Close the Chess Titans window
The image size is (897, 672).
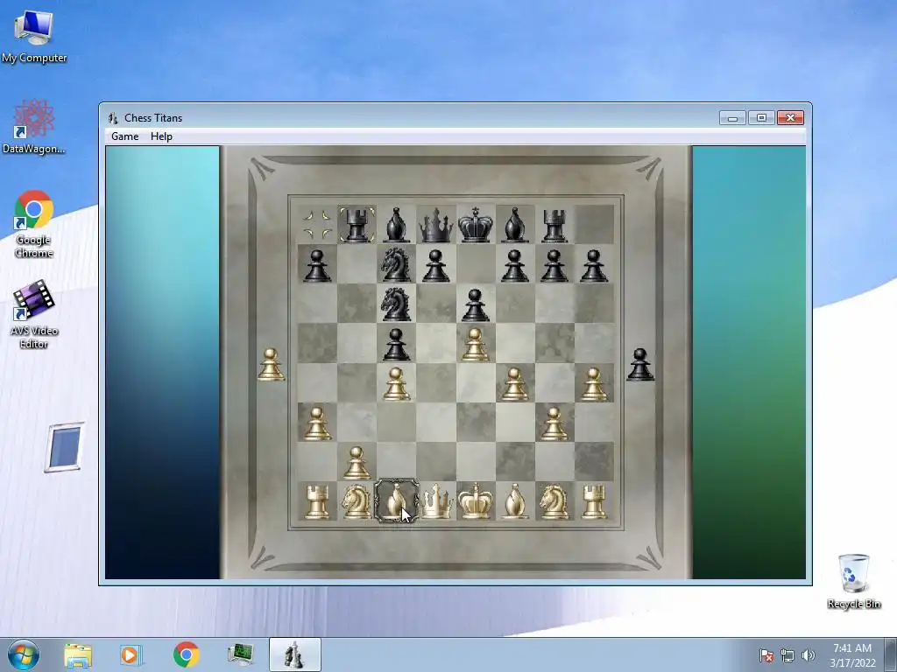click(791, 118)
